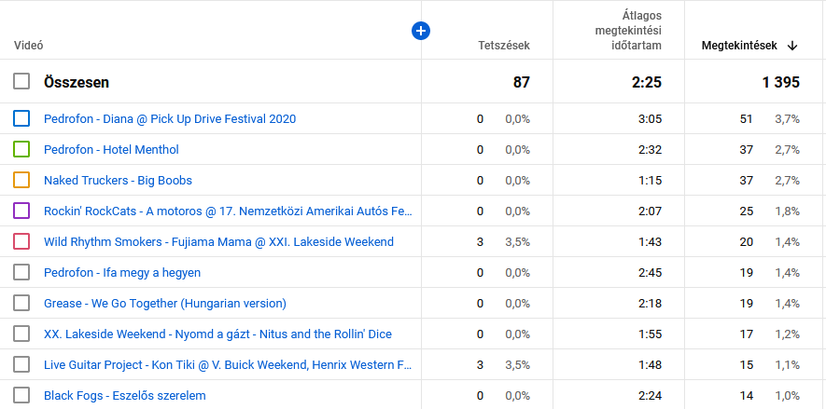Sort by the Tetszések column header

point(504,46)
